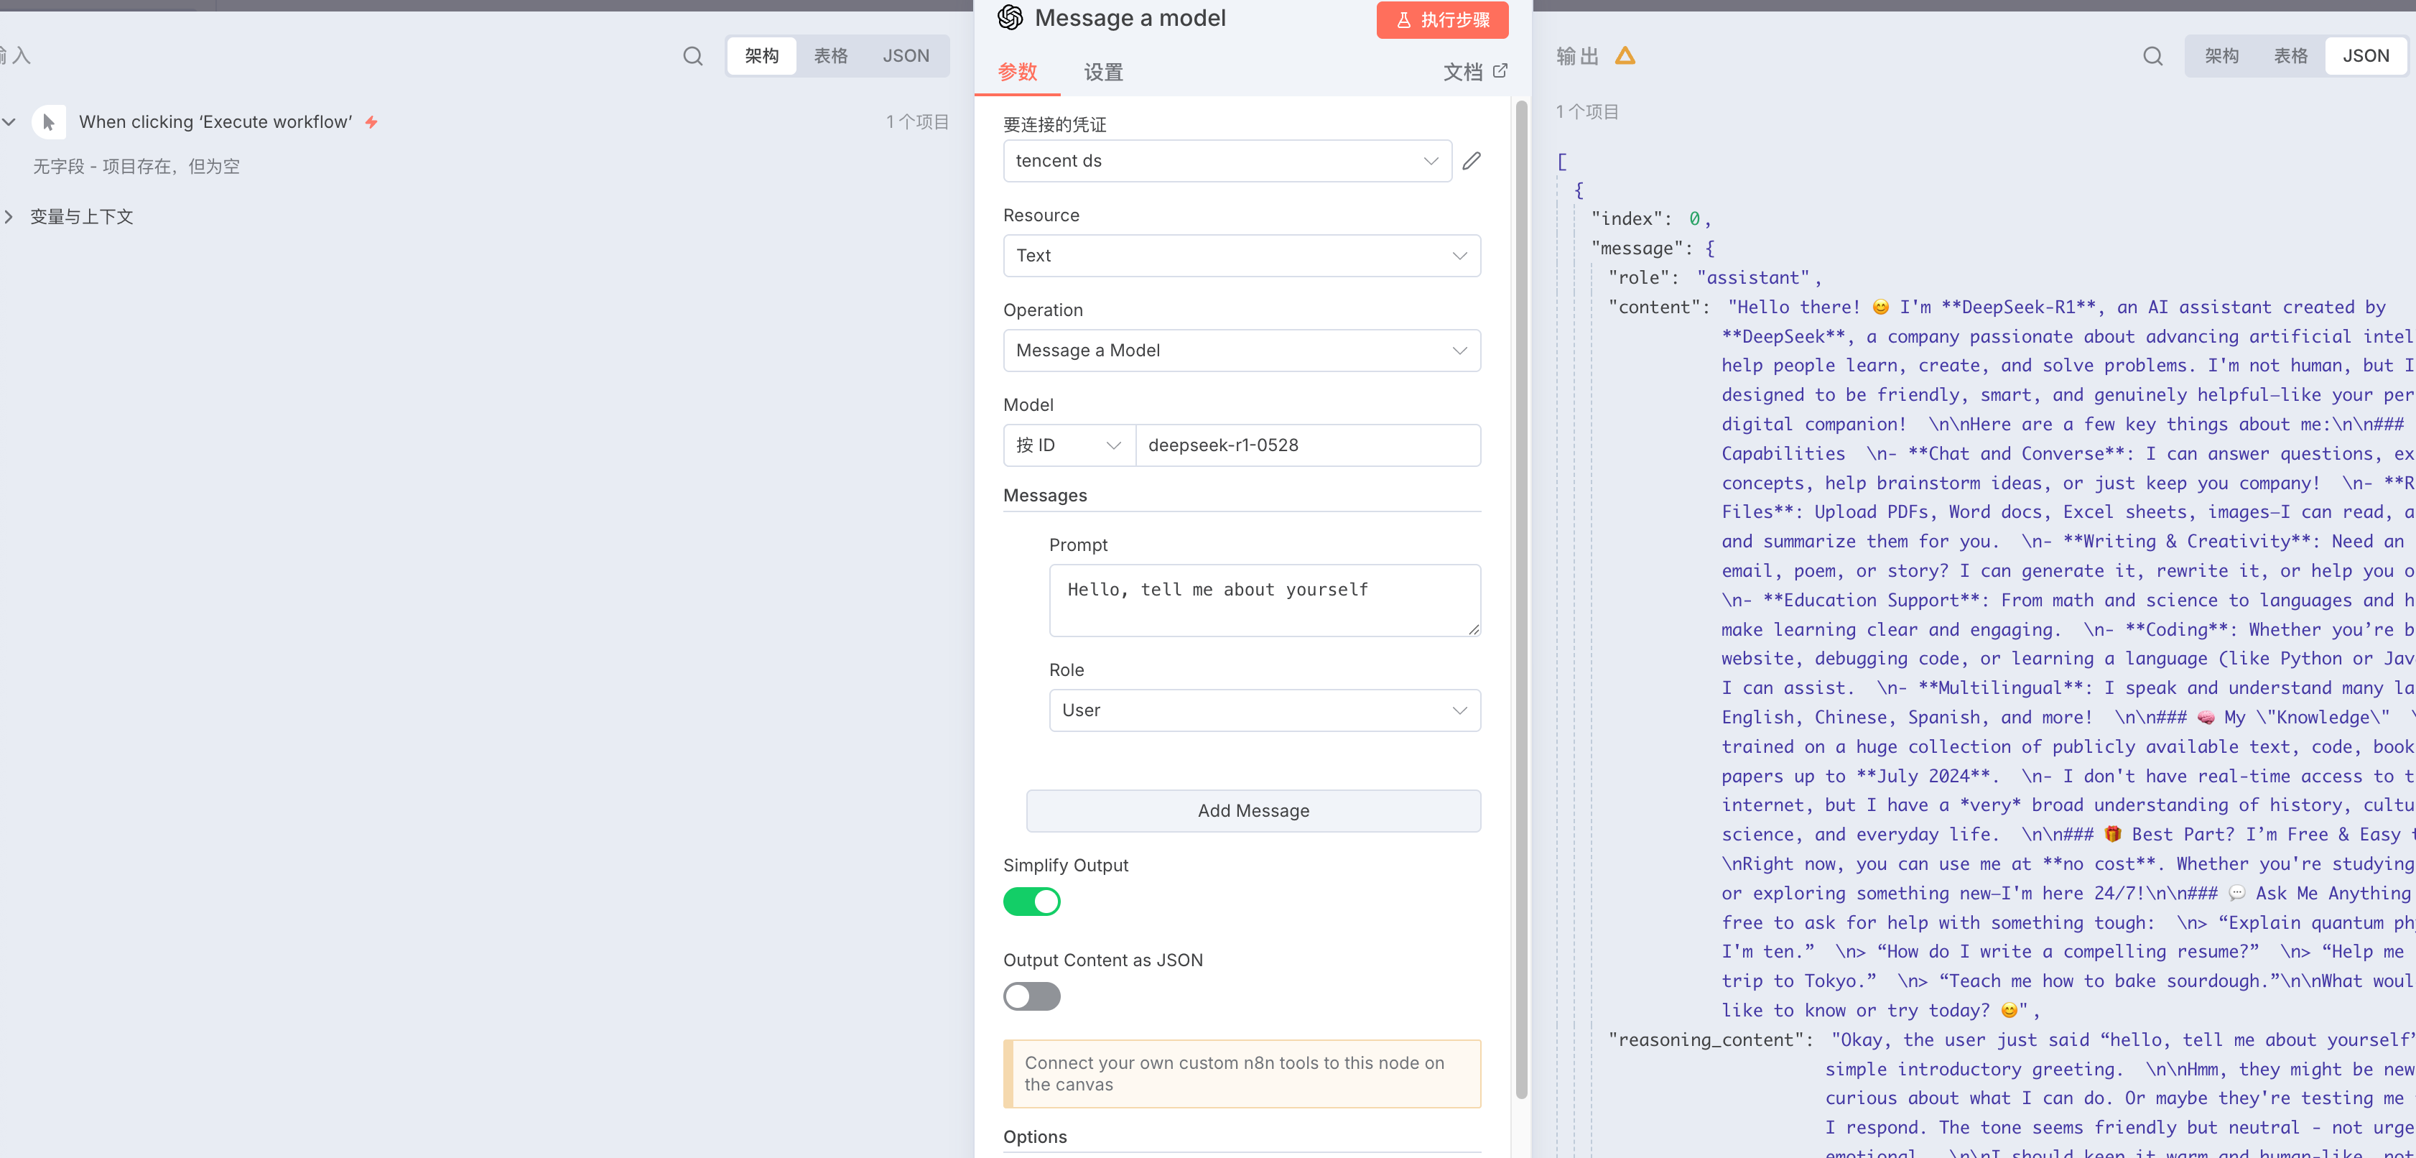Disable the Simplify Output toggle
Screen dimensions: 2416x1158
[x=1031, y=901]
